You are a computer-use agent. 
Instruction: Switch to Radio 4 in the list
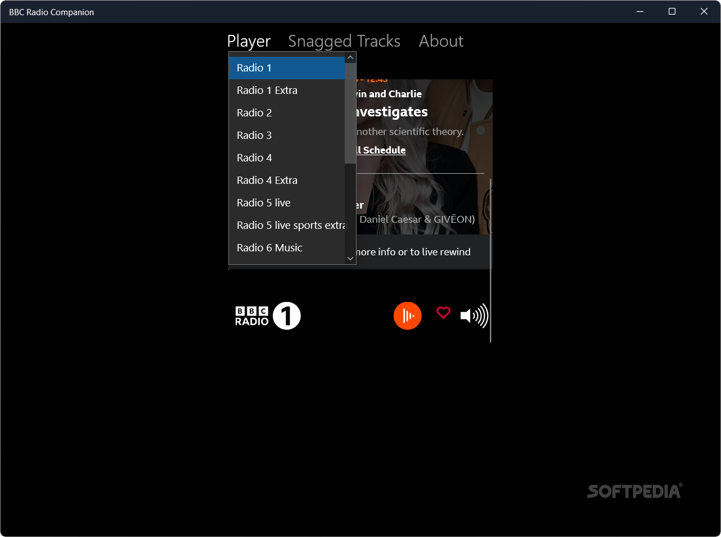pos(287,158)
